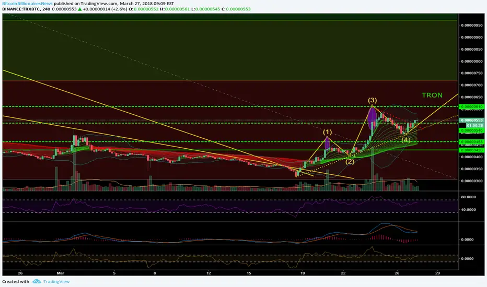This screenshot has height=287, width=487.
Task: Click the high value H:0.00000561
Action: [175, 9]
